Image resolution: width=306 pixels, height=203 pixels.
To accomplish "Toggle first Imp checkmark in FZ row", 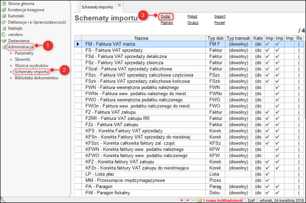I will click(x=267, y=112).
